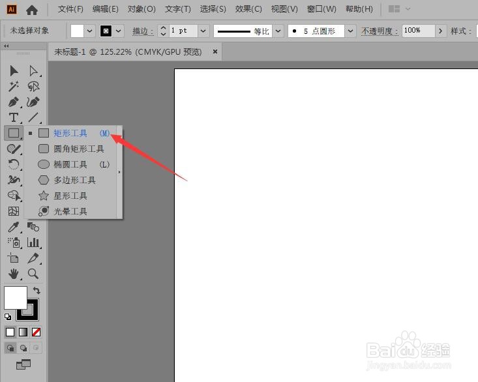The image size is (478, 382).
Task: Set Gradient fill mode button
Action: tap(23, 332)
